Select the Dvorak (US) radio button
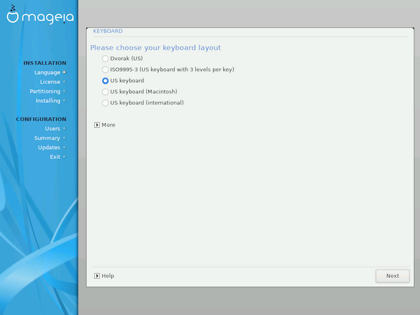This screenshot has height=315, width=420. click(x=106, y=58)
